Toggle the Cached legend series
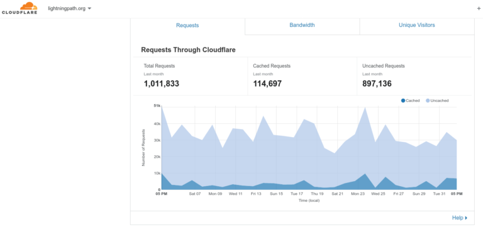Viewport: 483px width, 227px height. (410, 101)
